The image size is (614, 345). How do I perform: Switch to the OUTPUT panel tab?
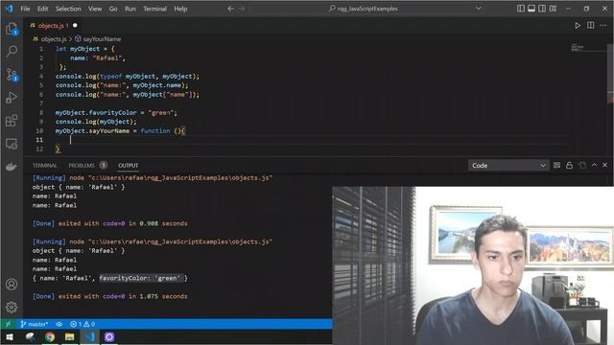128,166
